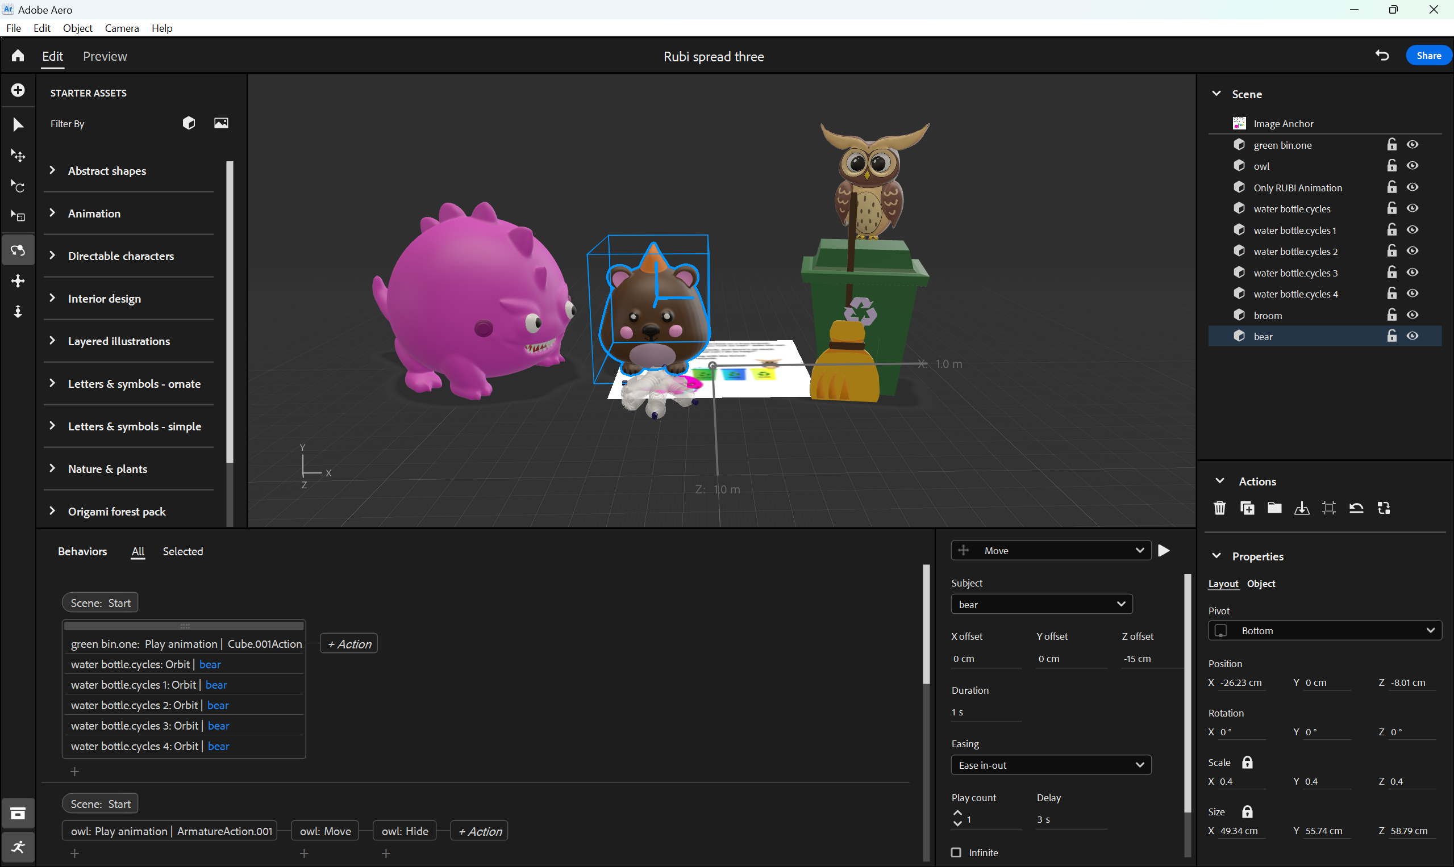Collapse the Actions panel
Viewport: 1454px width, 867px height.
(1220, 481)
